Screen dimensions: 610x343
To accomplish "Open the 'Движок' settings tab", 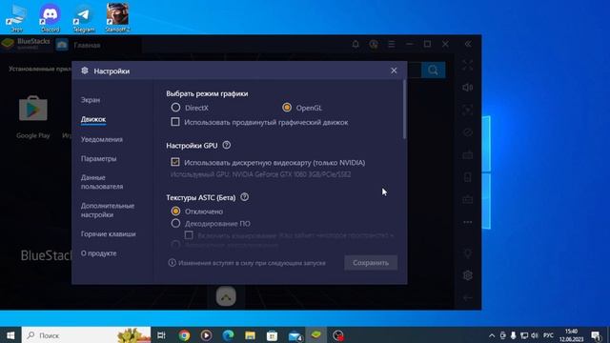I will pyautogui.click(x=93, y=119).
